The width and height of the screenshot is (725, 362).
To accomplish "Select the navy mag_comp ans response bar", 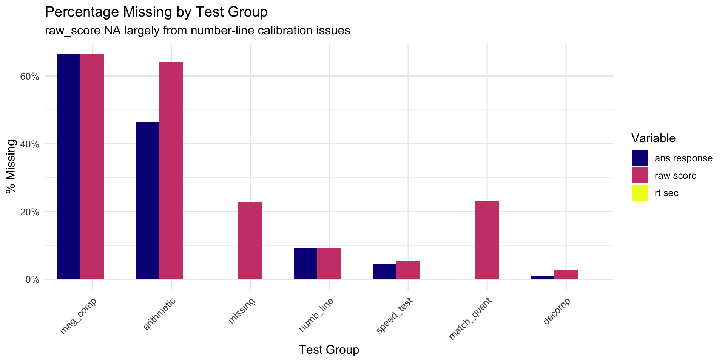I will click(68, 167).
